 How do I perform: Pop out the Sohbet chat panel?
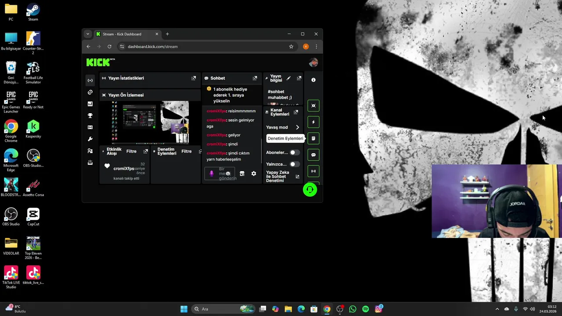(x=255, y=78)
